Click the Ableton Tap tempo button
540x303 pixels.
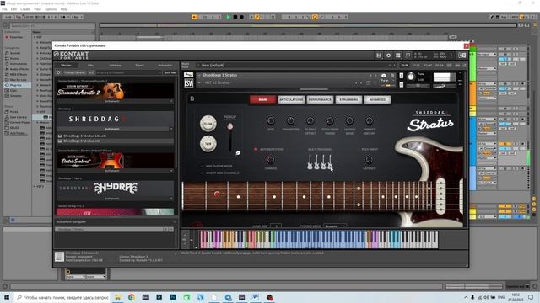(x=19, y=17)
